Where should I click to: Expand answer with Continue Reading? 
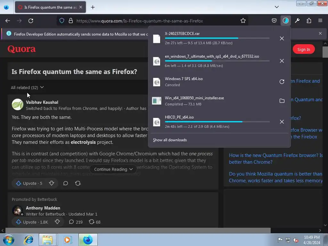click(x=113, y=169)
